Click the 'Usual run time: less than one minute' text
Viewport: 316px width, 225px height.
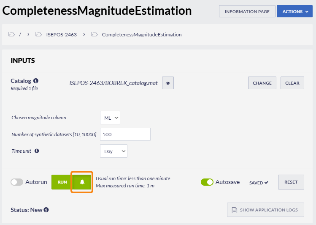(133, 178)
